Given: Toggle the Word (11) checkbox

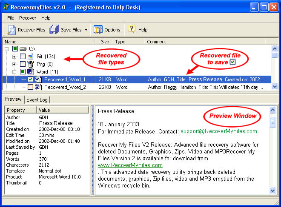Looking at the screenshot, I should [x=23, y=71].
